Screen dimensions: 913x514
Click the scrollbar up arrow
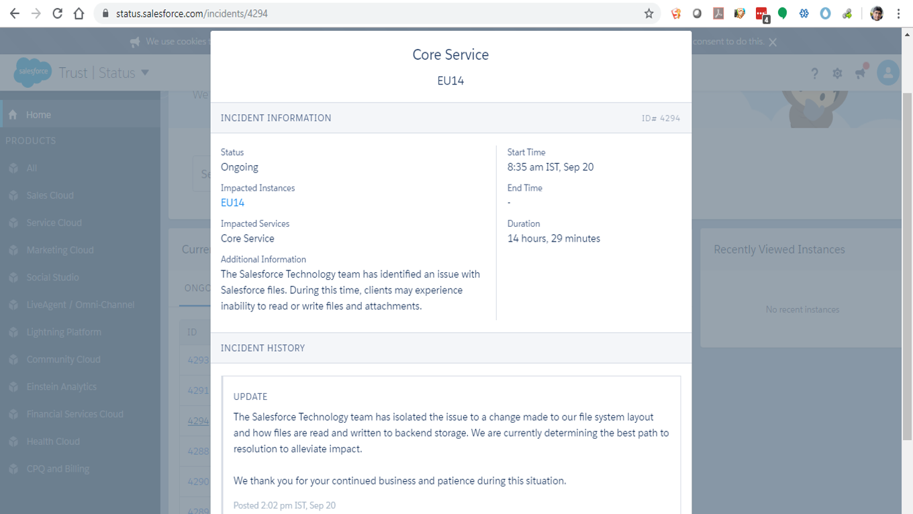point(907,33)
